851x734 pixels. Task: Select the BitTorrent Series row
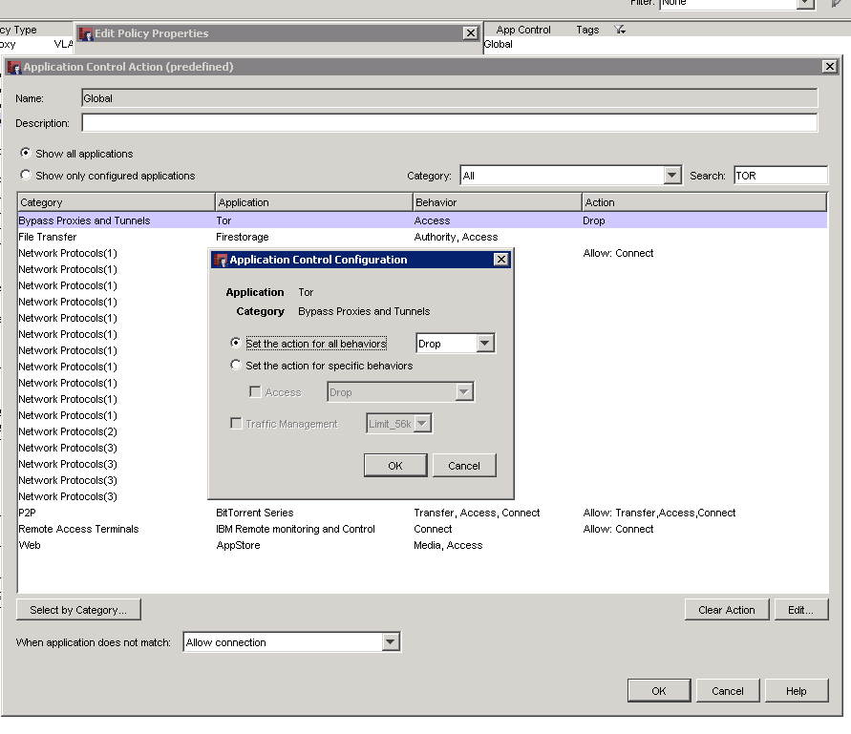[x=255, y=513]
